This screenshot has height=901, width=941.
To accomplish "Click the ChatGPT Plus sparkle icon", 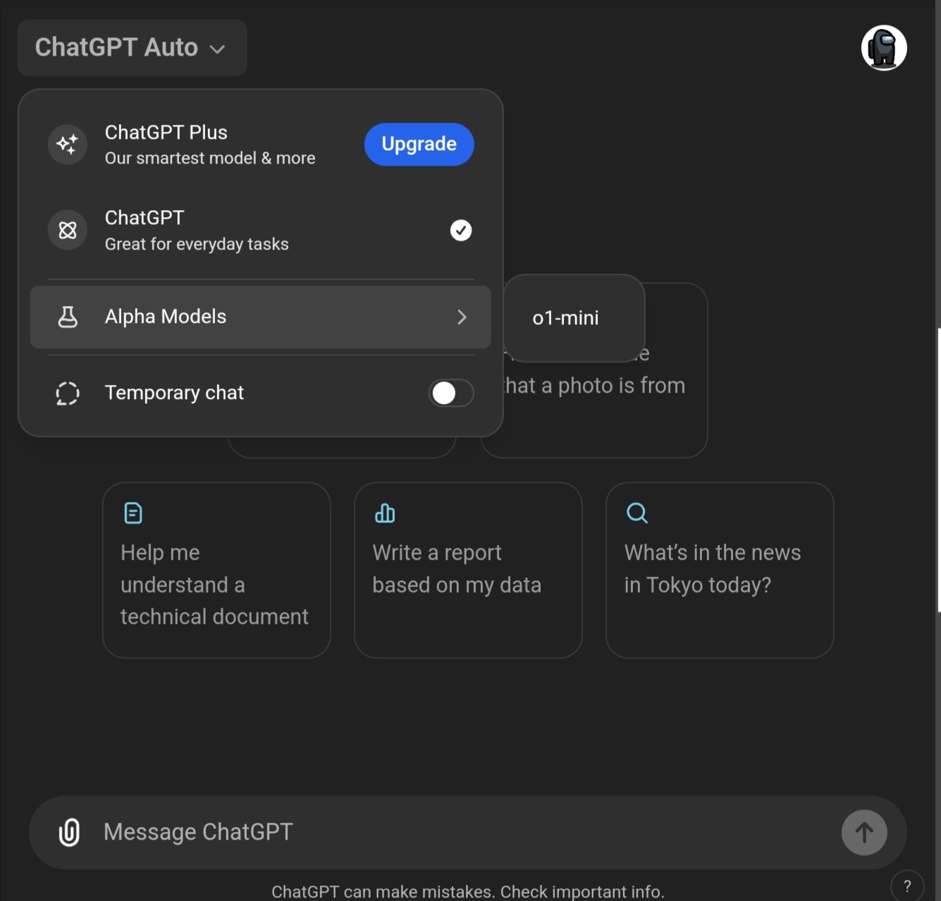I will pyautogui.click(x=67, y=144).
